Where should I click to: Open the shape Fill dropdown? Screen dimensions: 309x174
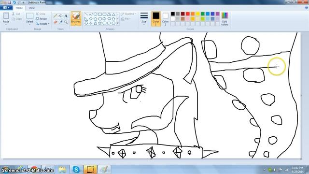coord(126,19)
